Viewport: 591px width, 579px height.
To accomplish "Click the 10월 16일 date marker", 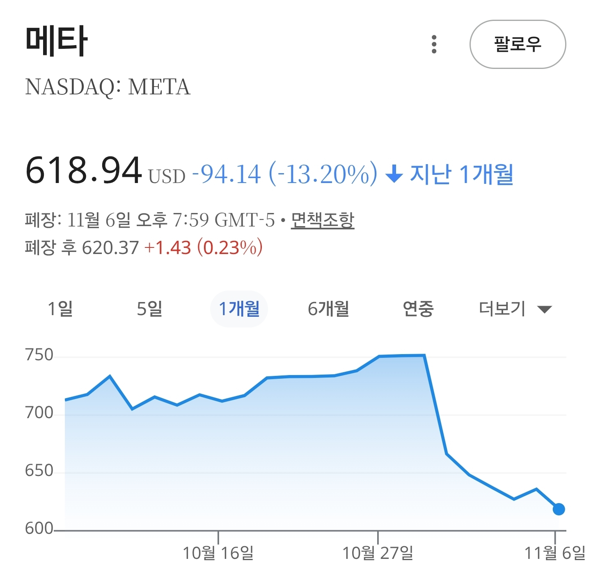I will (x=218, y=553).
